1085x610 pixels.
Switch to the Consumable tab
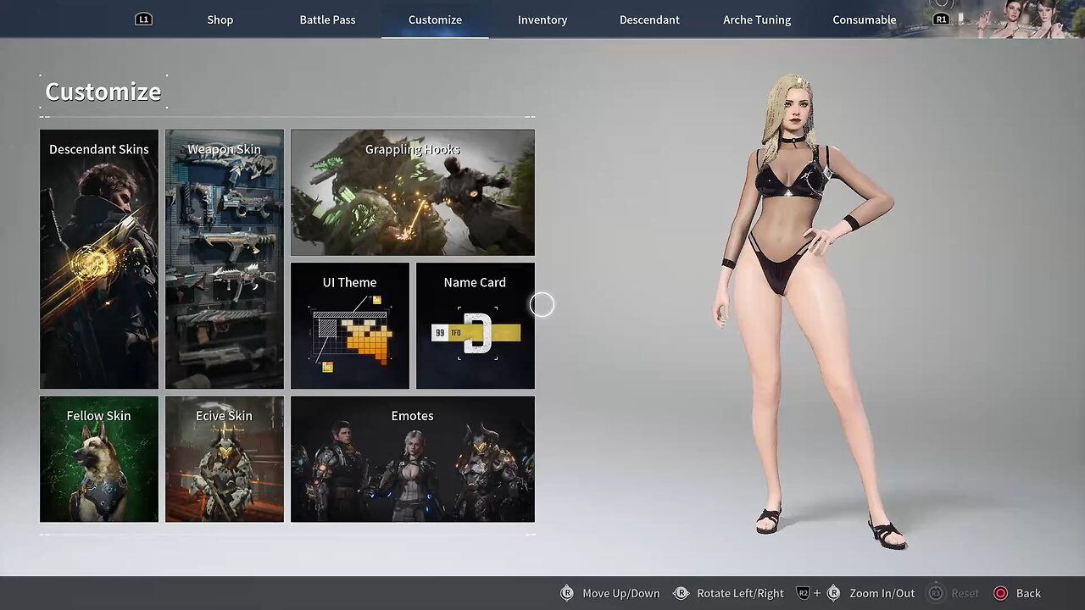point(864,19)
